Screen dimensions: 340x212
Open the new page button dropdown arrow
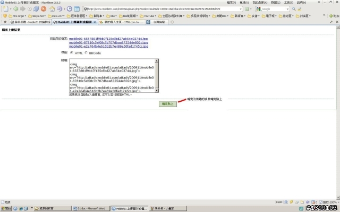(x=11, y=9)
